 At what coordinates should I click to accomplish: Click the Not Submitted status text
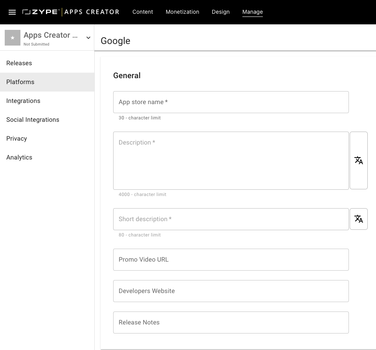pos(37,44)
